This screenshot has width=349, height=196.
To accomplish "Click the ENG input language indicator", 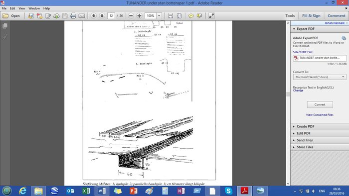I will [322, 191].
